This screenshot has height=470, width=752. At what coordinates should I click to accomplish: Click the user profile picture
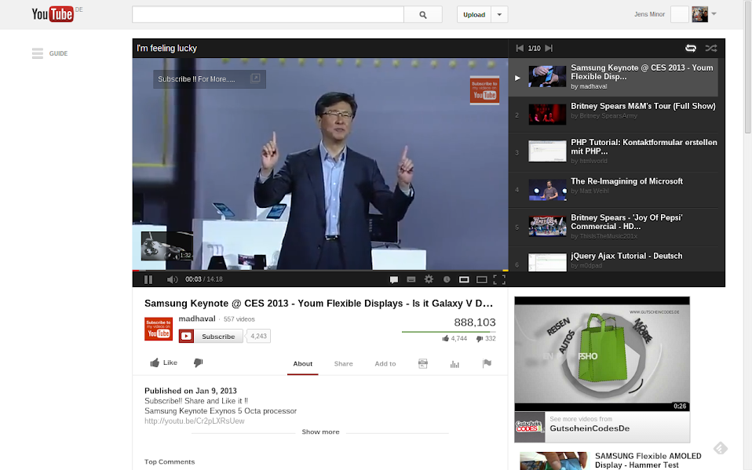pos(699,14)
